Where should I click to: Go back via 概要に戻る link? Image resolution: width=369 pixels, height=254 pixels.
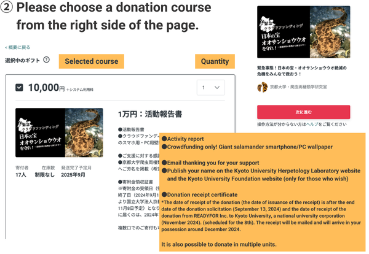[18, 47]
